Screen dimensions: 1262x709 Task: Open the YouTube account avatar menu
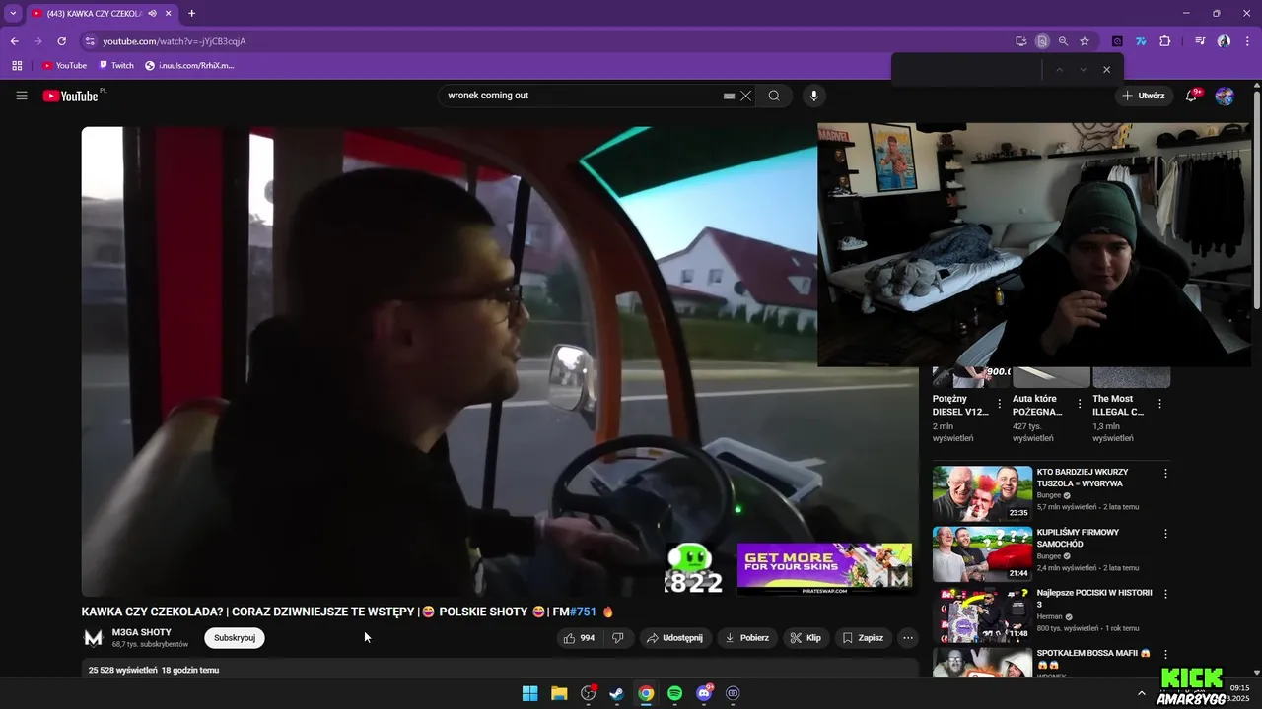(1225, 96)
